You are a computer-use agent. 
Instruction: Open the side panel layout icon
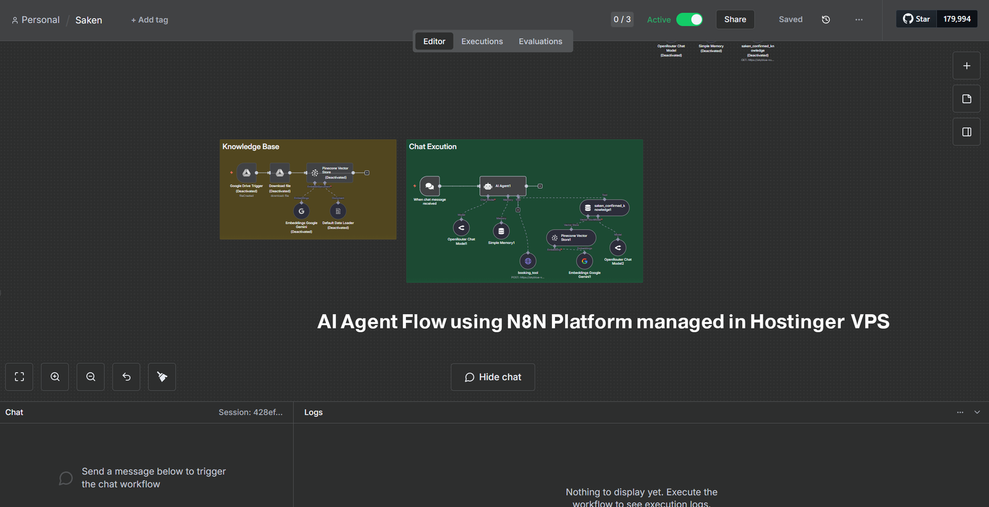click(967, 132)
